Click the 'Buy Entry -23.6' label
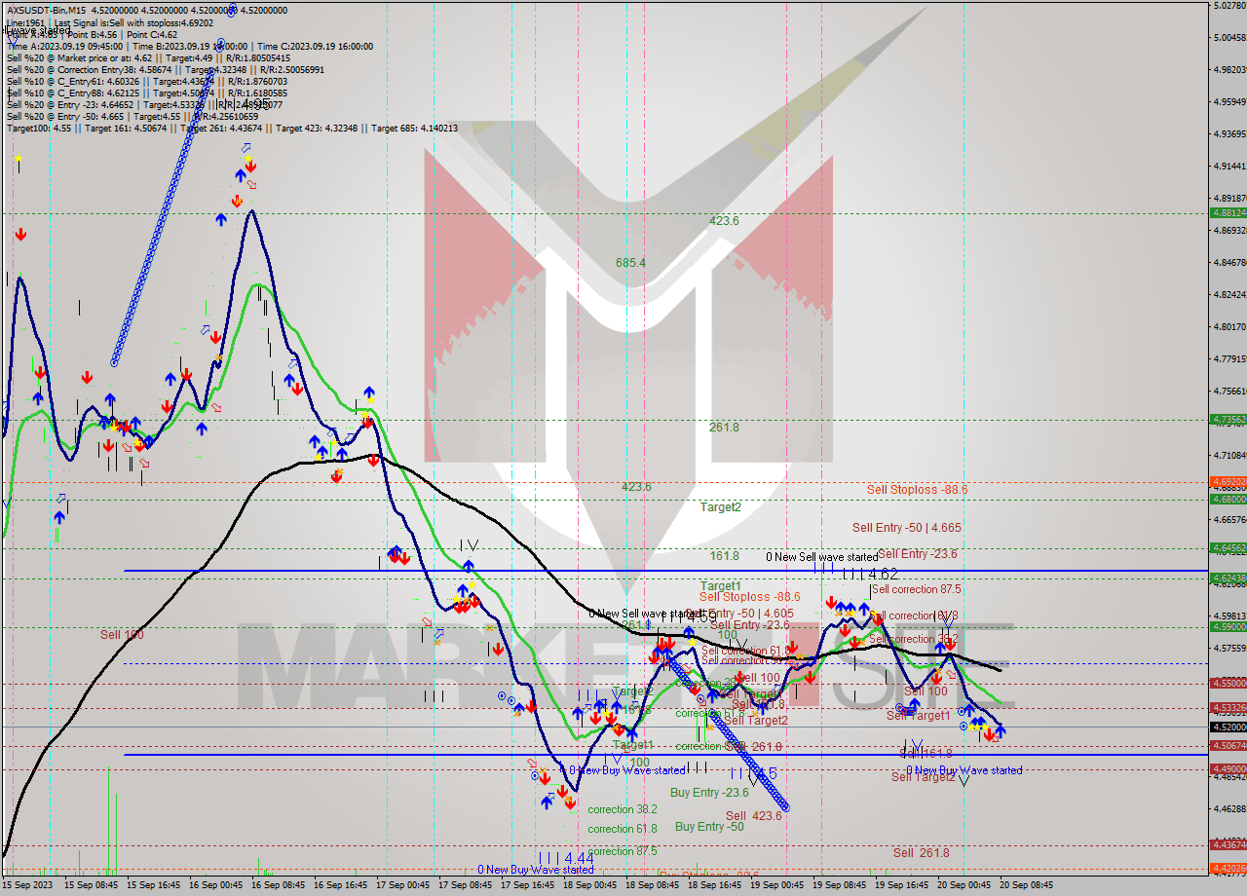Viewport: 1247px width, 896px height. 709,794
